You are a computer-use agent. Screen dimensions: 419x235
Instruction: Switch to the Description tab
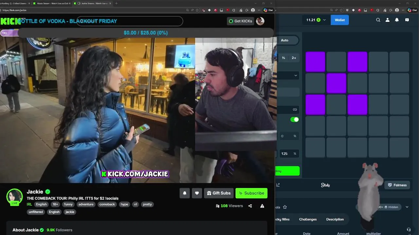[x=335, y=219]
